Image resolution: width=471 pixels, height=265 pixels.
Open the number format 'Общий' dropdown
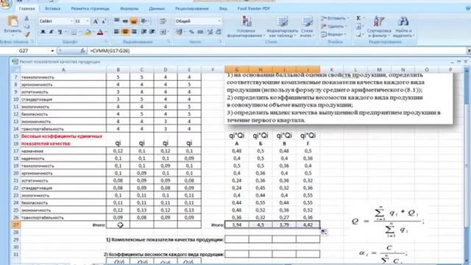tap(219, 21)
